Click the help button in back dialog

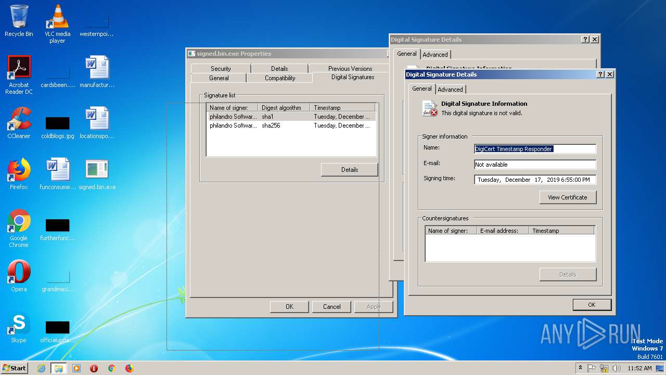586,40
